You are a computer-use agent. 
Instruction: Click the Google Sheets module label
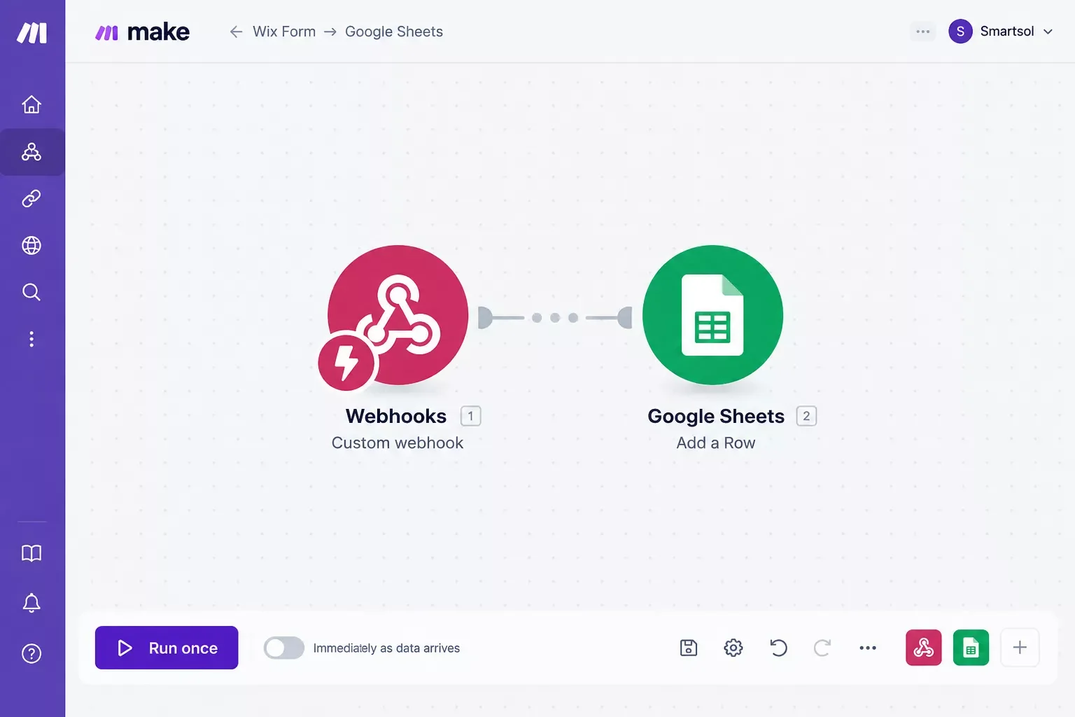point(716,416)
